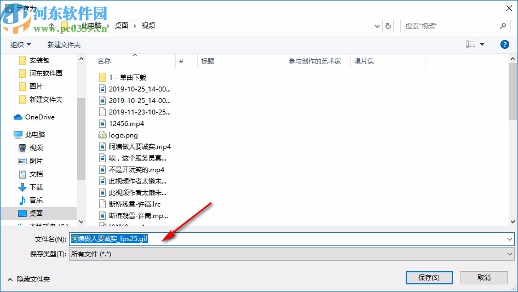Click the up-arrow navigation icon

pyautogui.click(x=51, y=26)
